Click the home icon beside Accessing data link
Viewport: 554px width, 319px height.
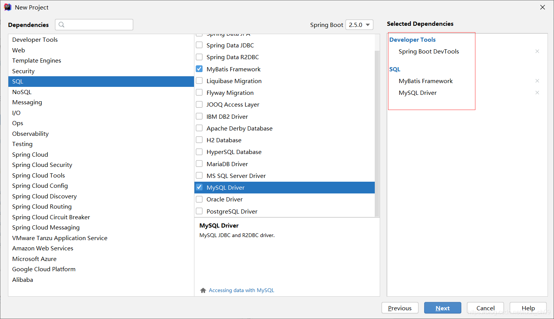point(203,291)
